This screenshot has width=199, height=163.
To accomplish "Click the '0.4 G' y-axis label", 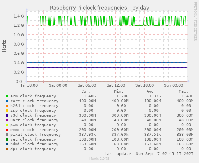I will pos(19,63).
